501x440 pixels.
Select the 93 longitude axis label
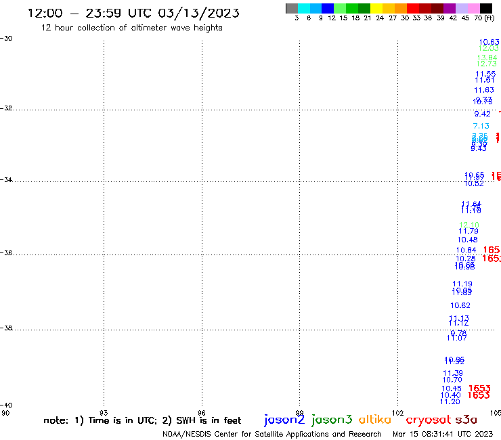pos(104,413)
